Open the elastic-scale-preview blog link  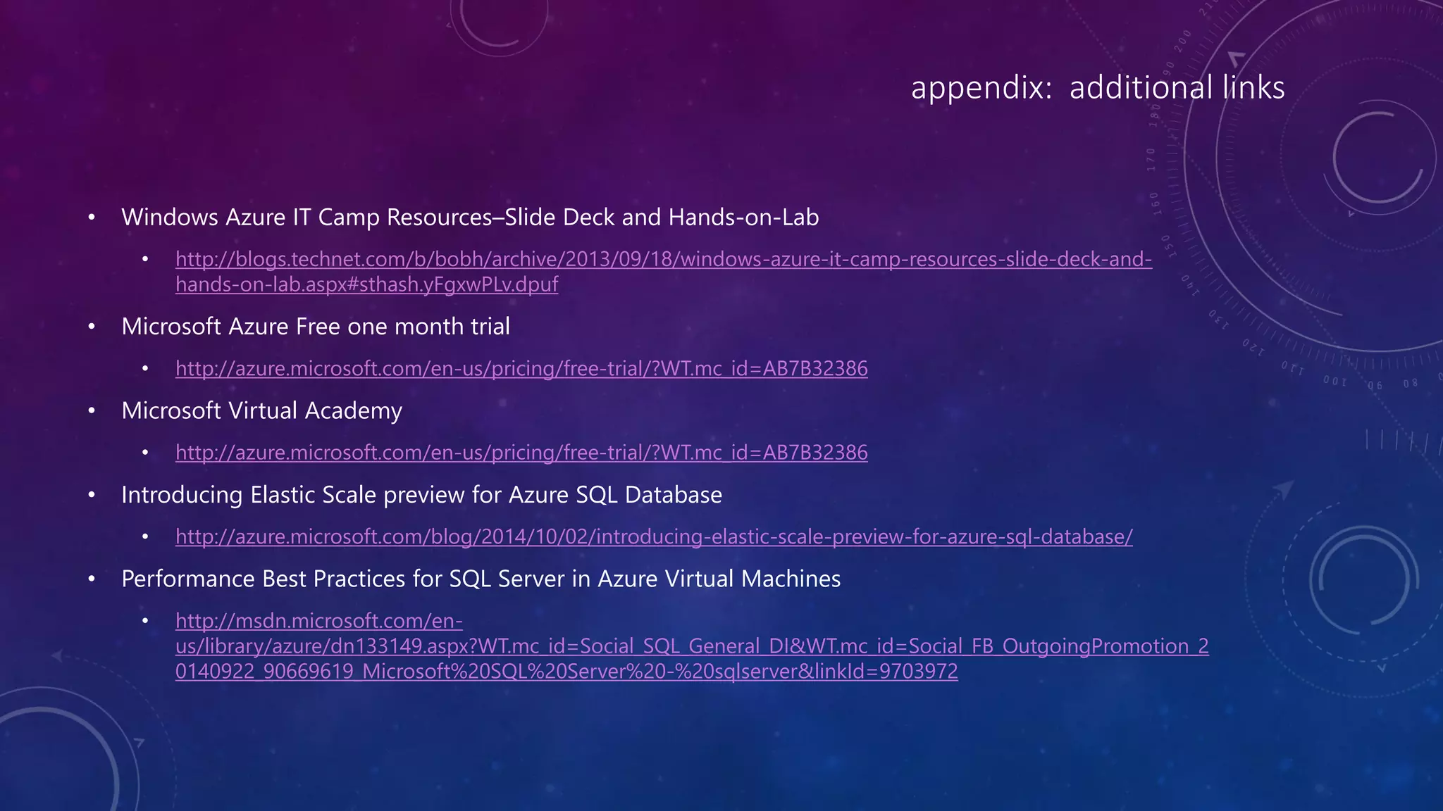(654, 536)
